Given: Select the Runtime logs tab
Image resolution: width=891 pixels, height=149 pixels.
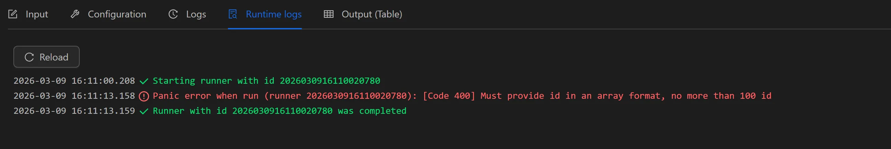Looking at the screenshot, I should click(274, 14).
